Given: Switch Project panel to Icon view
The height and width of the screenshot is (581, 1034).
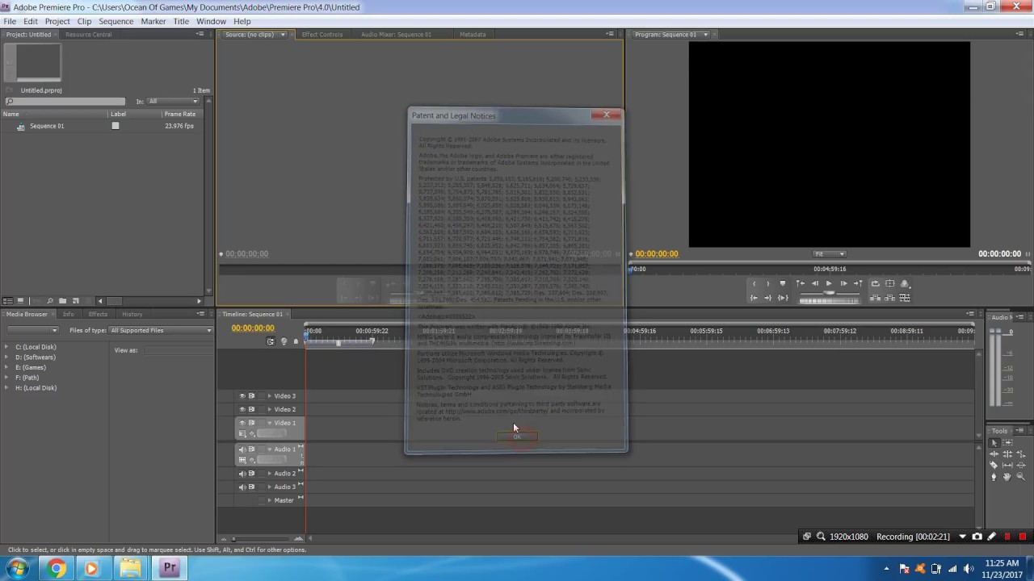Looking at the screenshot, I should pos(20,301).
